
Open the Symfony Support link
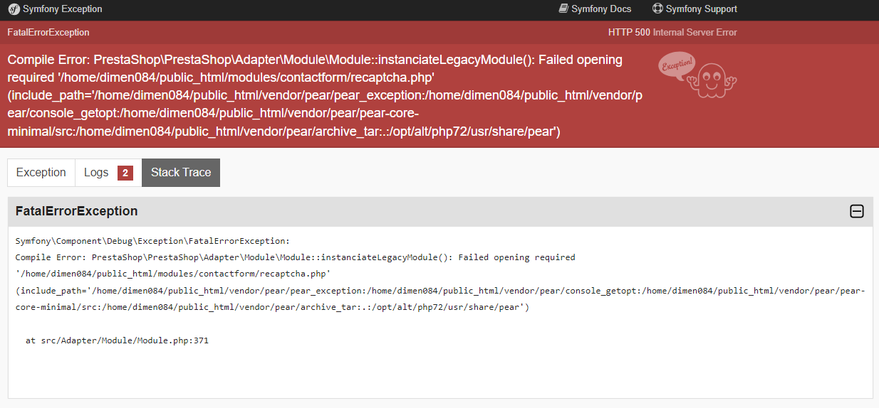coord(695,9)
